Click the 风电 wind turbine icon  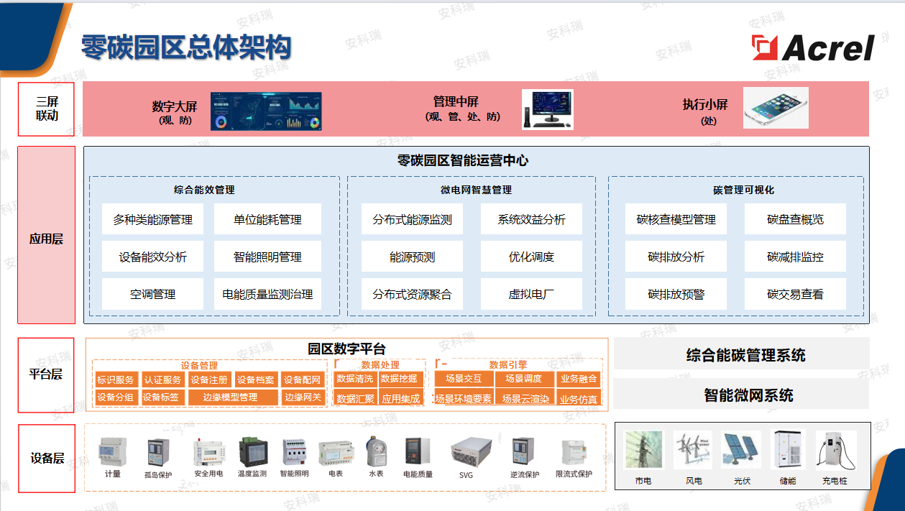tap(693, 451)
